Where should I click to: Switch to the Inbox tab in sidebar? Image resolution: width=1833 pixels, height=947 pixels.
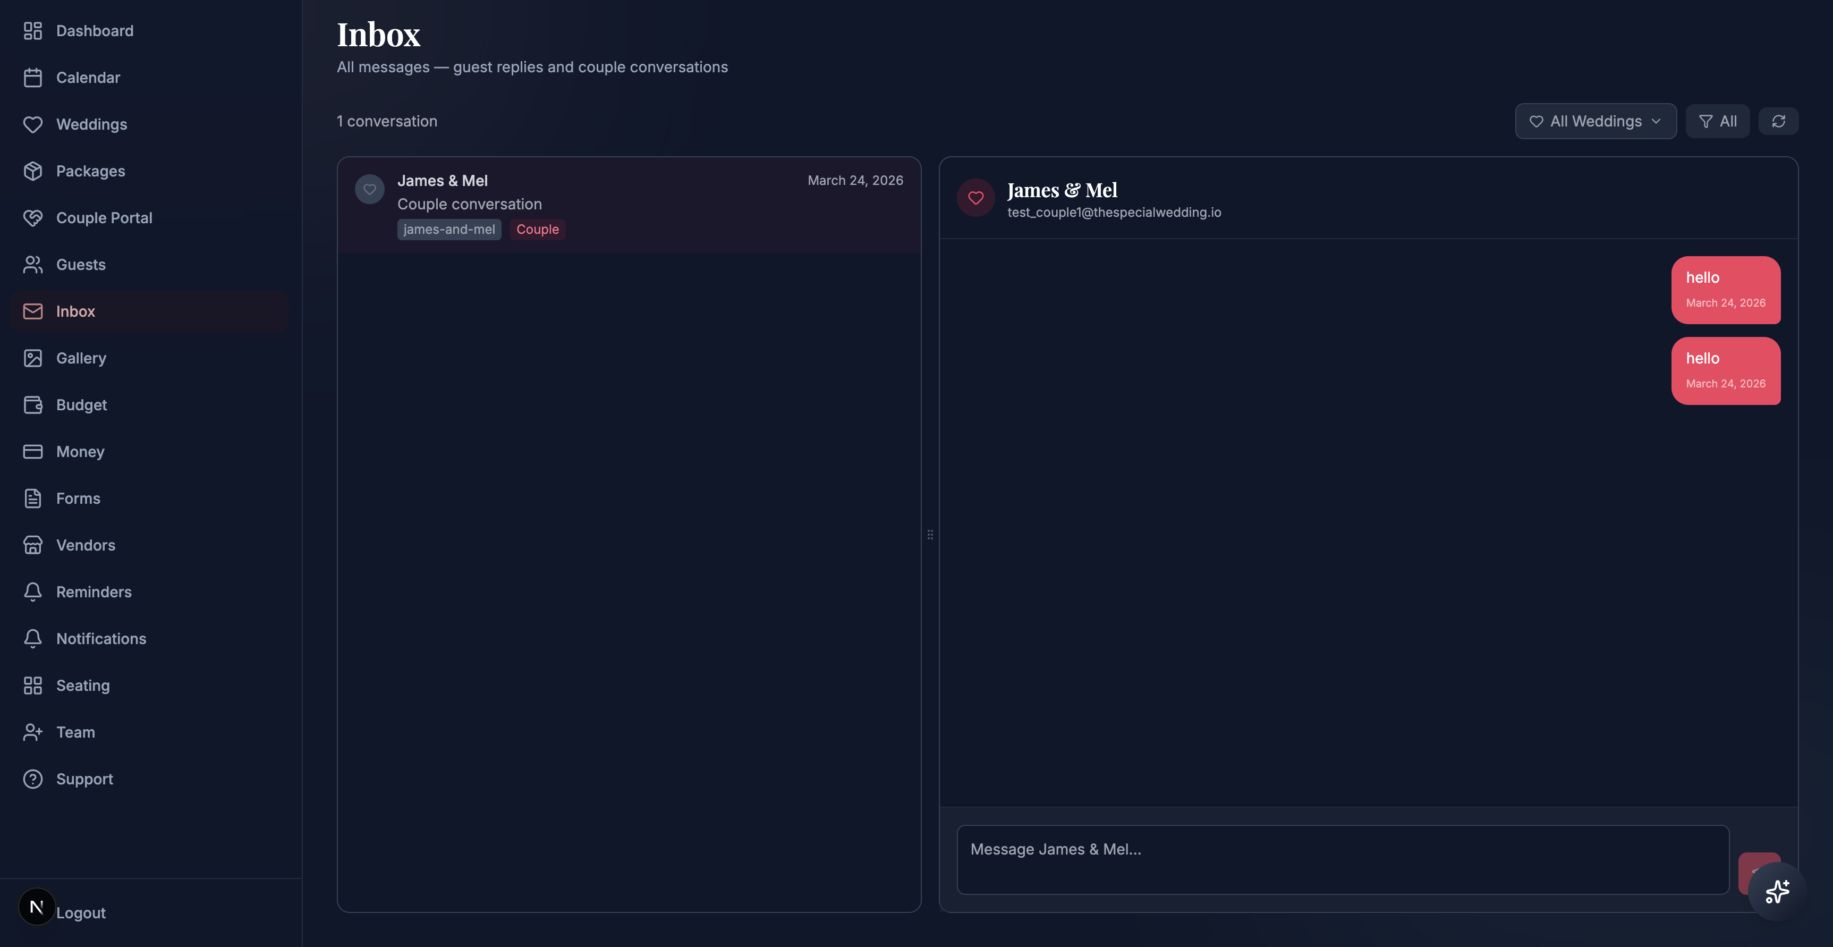pyautogui.click(x=75, y=311)
